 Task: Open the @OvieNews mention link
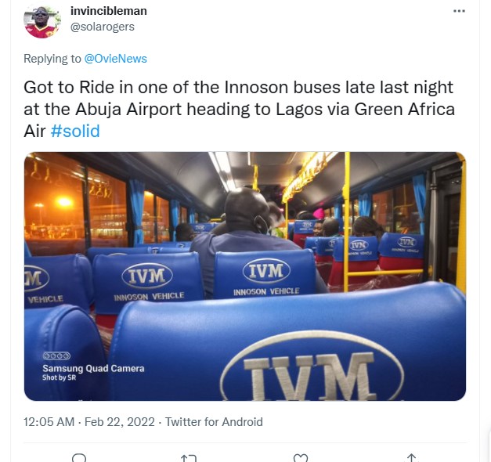tap(116, 59)
